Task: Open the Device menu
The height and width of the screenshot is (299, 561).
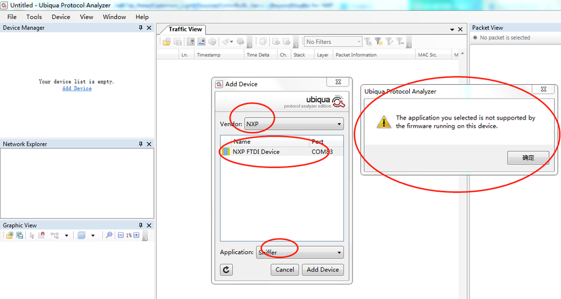Action: (61, 17)
